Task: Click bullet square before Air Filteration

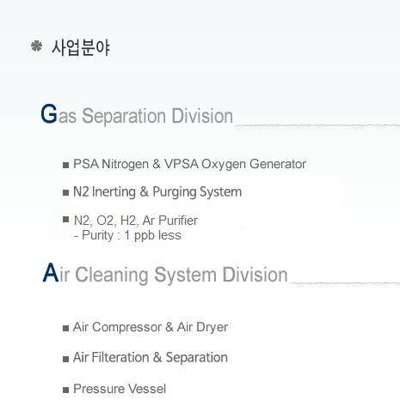Action: click(65, 359)
